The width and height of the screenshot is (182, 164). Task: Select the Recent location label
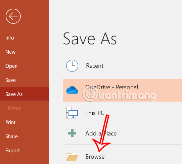(95, 66)
